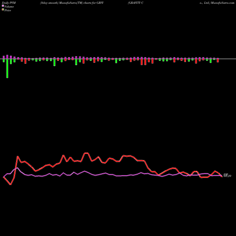Viewport: 236px width, 236px height.
Task: Click the tallest green volume bar near the left
Action: click(7, 68)
